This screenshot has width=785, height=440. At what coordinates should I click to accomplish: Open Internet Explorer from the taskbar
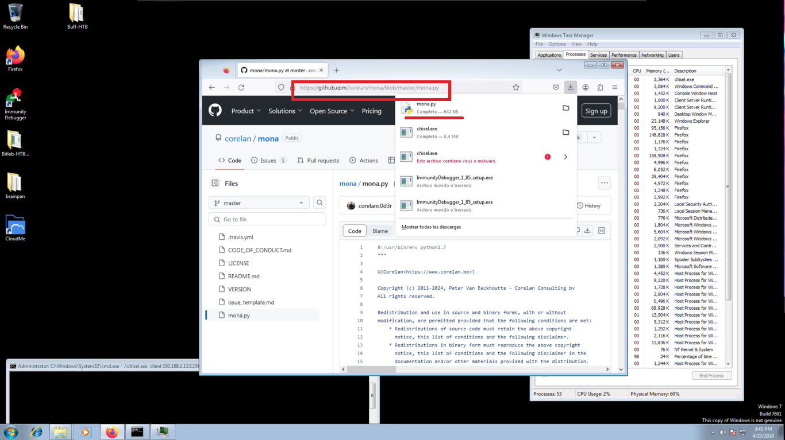tap(37, 432)
